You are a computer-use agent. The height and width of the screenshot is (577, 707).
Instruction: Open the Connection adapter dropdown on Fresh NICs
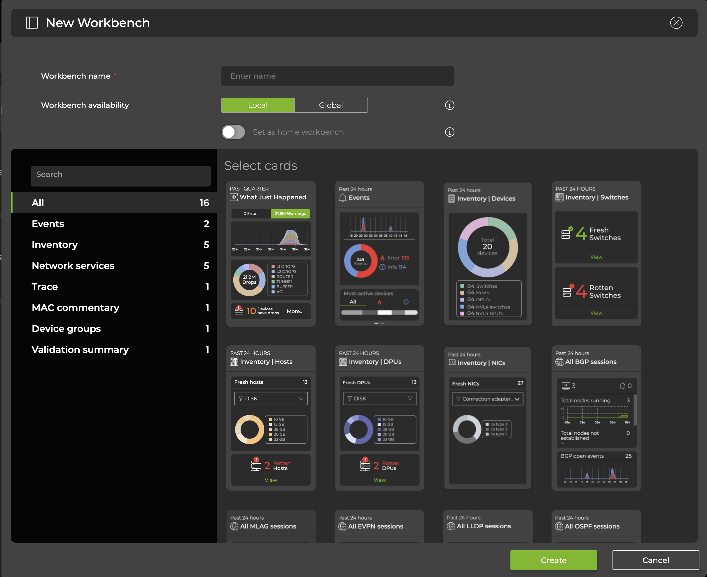point(487,399)
